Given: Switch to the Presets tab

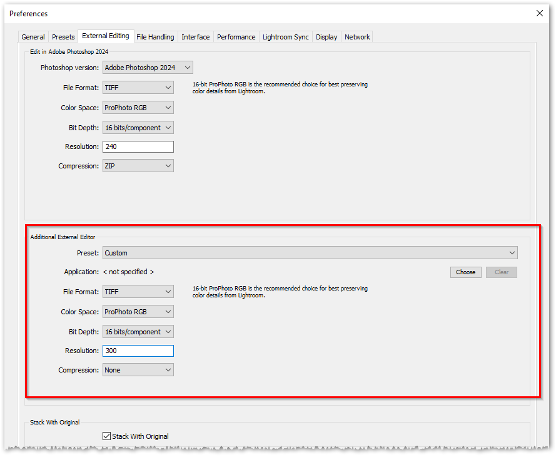Looking at the screenshot, I should [x=63, y=36].
